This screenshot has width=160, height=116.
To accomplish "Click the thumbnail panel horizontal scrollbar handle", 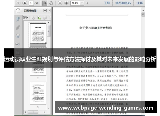I will coord(33,112).
